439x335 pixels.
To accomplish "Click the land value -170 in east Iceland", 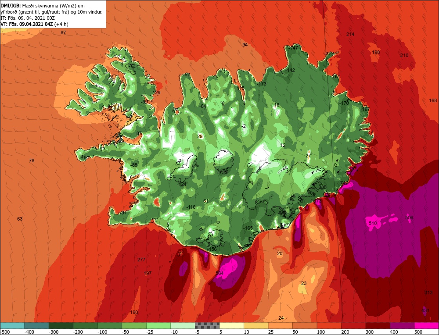I will [x=344, y=103].
